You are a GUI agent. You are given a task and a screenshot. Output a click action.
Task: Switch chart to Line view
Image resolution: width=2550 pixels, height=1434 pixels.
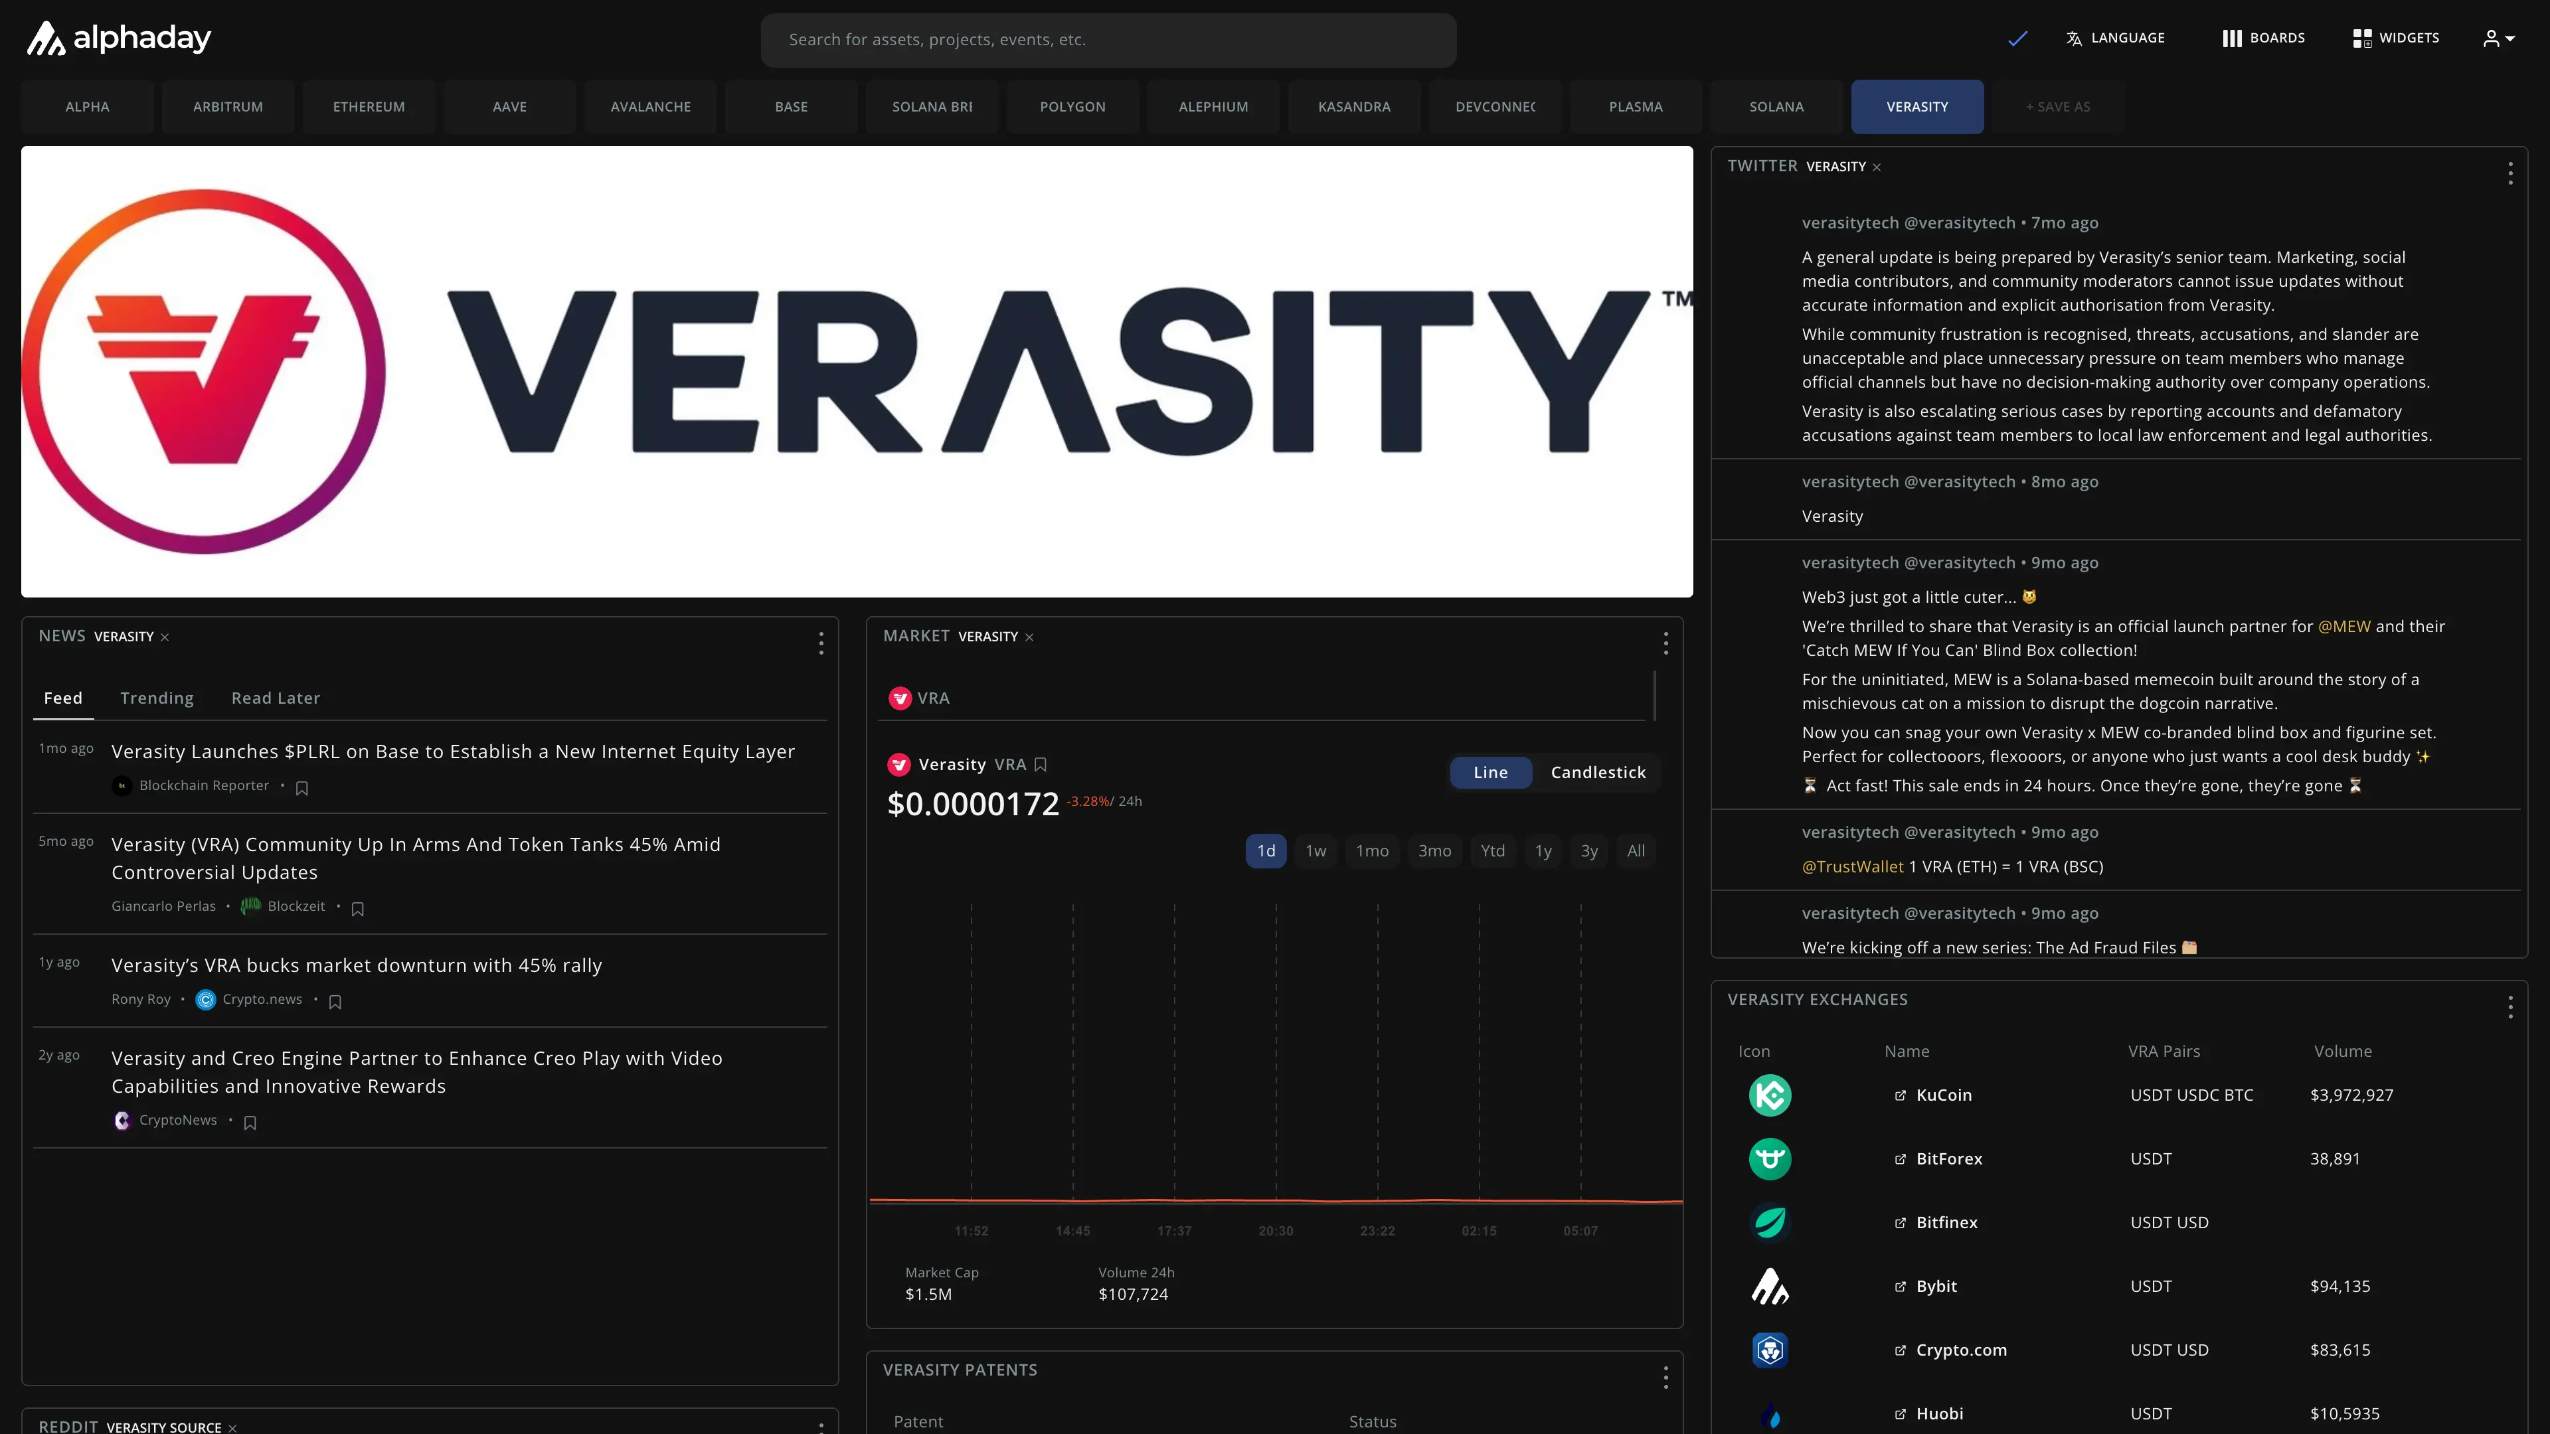click(1491, 772)
